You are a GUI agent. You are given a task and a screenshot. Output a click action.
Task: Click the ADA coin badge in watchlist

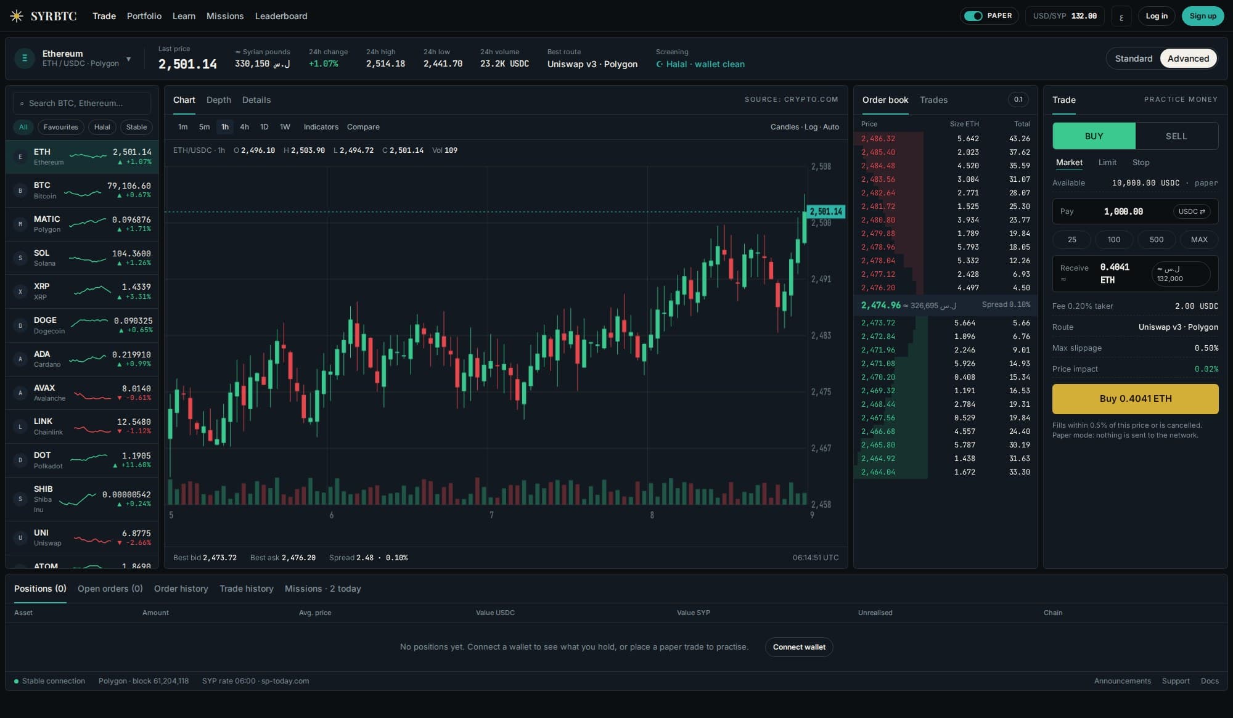click(20, 359)
